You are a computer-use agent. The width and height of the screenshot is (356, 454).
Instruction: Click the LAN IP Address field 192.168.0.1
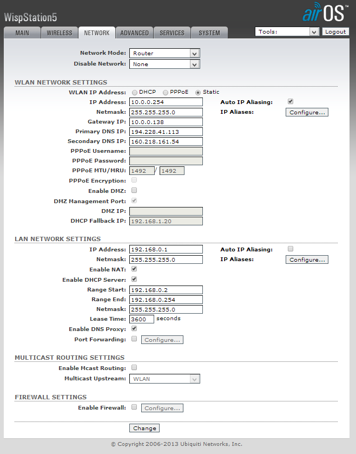pyautogui.click(x=166, y=249)
